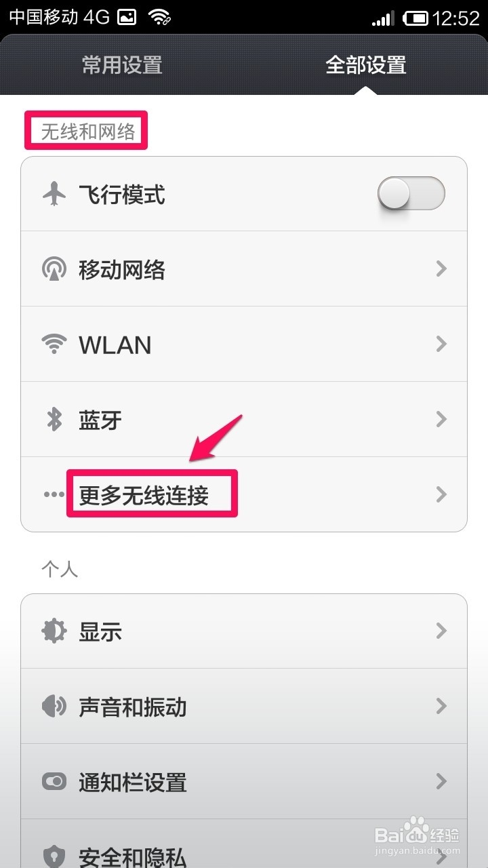Tap the security and privacy shield icon
The image size is (488, 868).
click(x=54, y=856)
